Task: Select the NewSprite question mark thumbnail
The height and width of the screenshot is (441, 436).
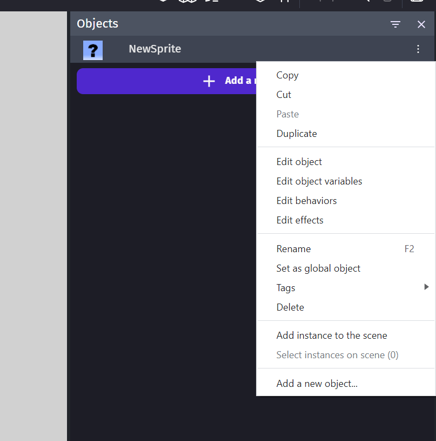Action: click(x=92, y=50)
